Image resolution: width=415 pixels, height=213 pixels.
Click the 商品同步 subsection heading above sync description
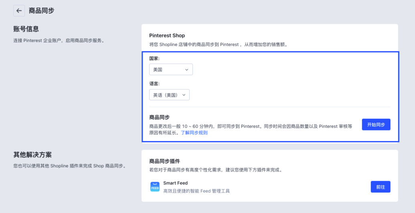(160, 117)
